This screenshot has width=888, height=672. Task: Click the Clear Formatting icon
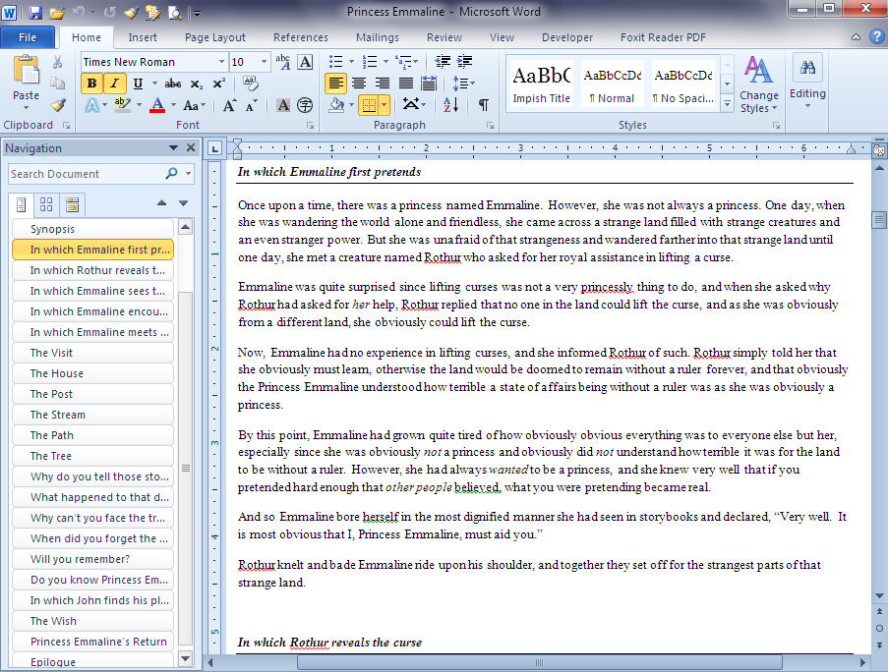(x=251, y=84)
